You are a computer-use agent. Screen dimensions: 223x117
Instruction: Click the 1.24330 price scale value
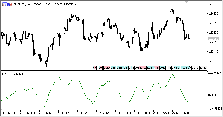coord(213,14)
